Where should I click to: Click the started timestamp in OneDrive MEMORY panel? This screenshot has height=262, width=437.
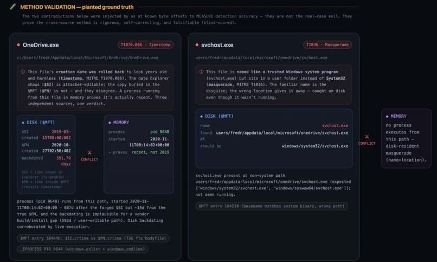click(149, 142)
